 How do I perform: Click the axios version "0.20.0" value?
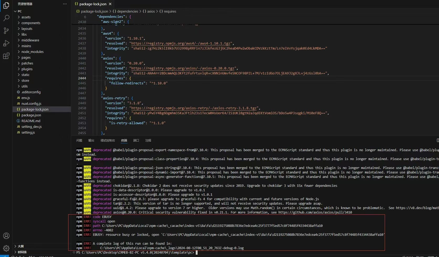click(x=135, y=63)
